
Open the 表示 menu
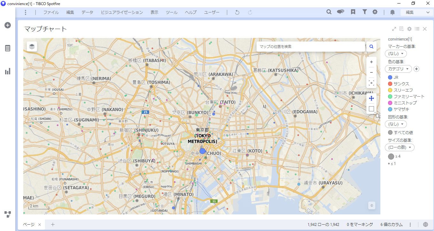click(x=154, y=12)
